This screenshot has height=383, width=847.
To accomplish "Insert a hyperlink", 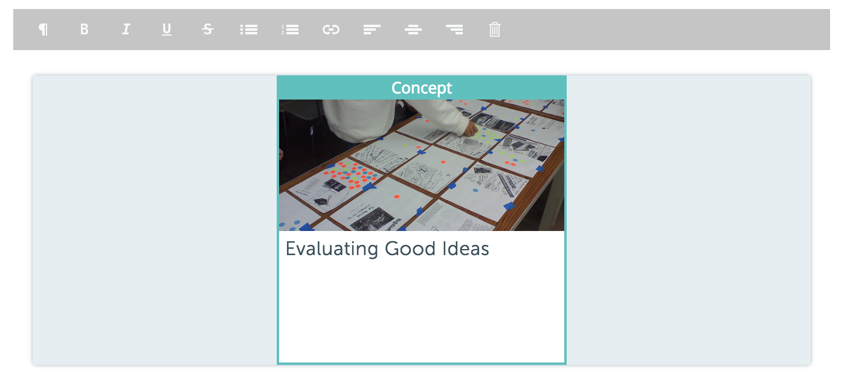I will pyautogui.click(x=331, y=29).
